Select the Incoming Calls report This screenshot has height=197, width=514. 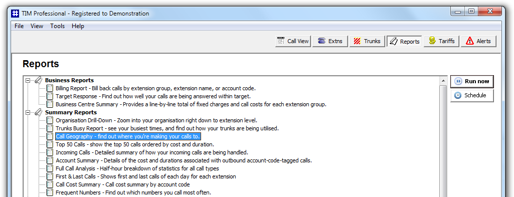click(x=152, y=152)
